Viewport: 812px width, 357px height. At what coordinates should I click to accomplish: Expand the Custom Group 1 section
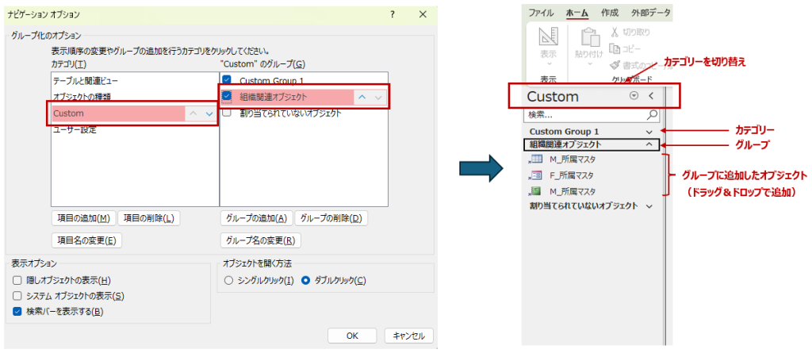click(x=649, y=131)
